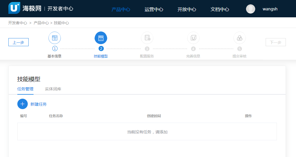Click the 产品中心 breadcrumb link
This screenshot has width=296, height=157.
(41, 23)
